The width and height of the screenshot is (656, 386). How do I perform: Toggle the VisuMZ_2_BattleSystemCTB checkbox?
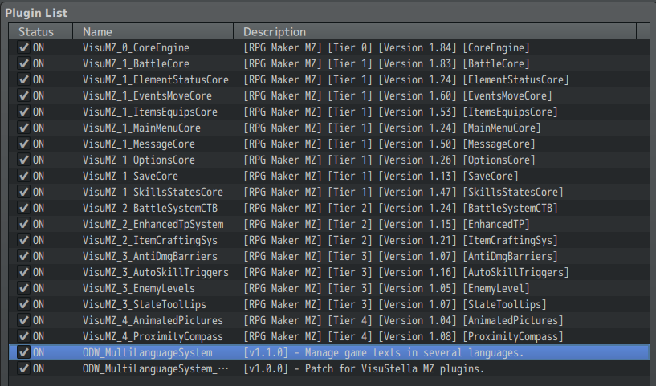24,209
